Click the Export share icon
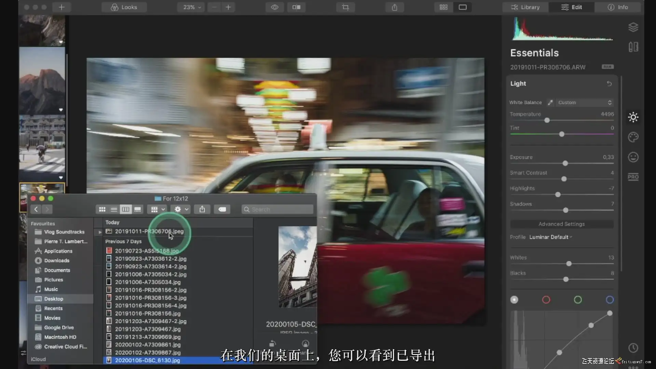 click(394, 7)
